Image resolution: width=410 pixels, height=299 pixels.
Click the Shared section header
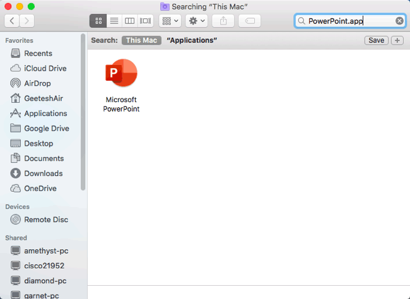click(x=16, y=238)
